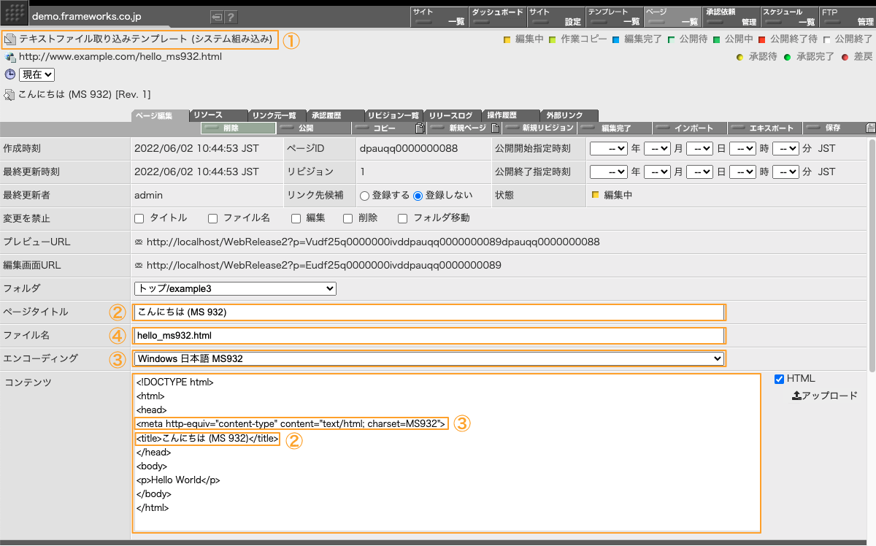Open the エンコーディング dropdown
Screen dimensions: 876x546
click(x=428, y=358)
